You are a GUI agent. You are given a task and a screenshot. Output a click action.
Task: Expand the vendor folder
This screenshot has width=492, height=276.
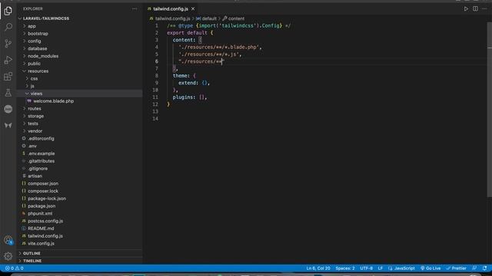tap(35, 131)
